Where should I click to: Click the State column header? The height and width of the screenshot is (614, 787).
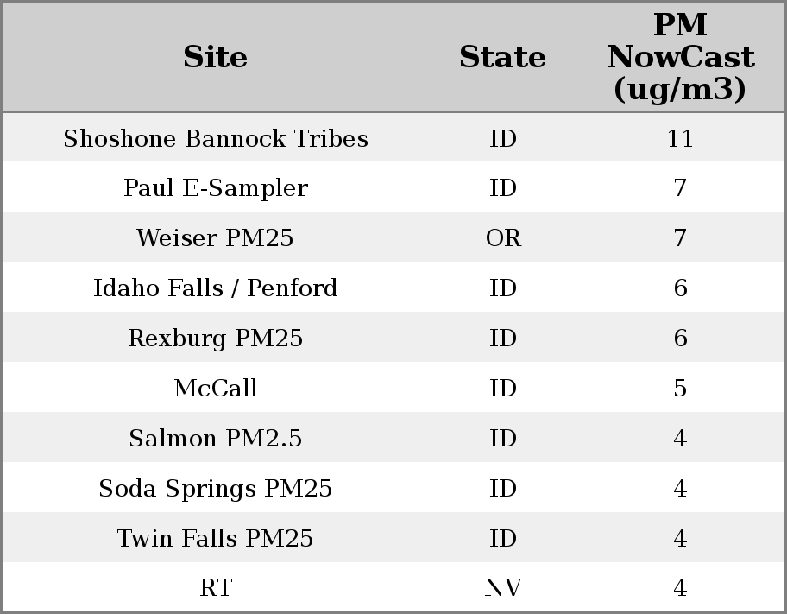502,57
